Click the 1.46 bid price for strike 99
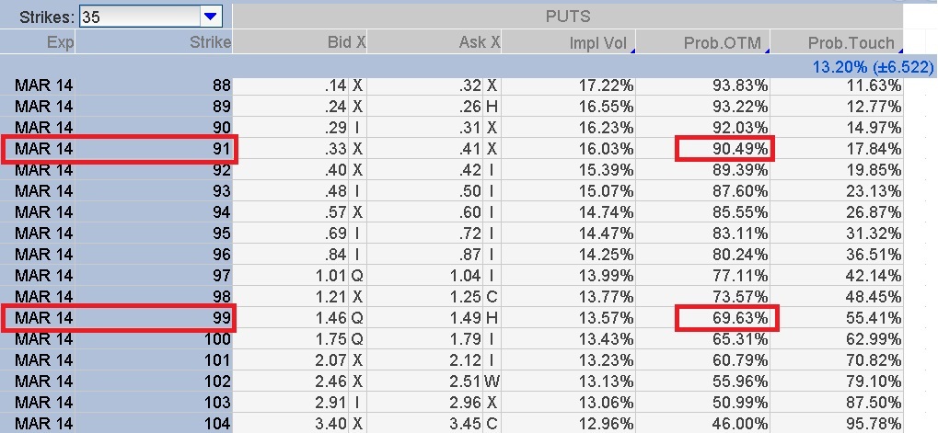The height and width of the screenshot is (433, 938). 329,318
